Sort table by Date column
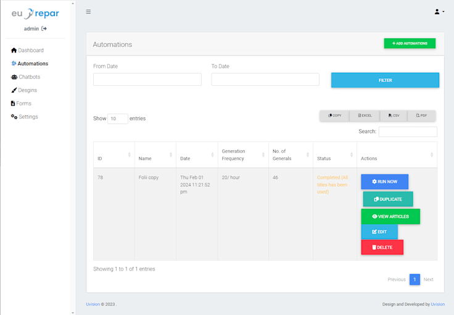 point(197,155)
